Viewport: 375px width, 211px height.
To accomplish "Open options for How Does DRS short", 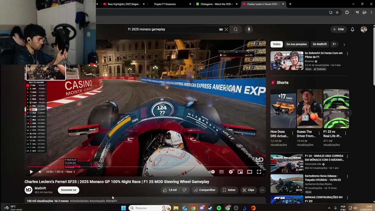I will click(292, 133).
